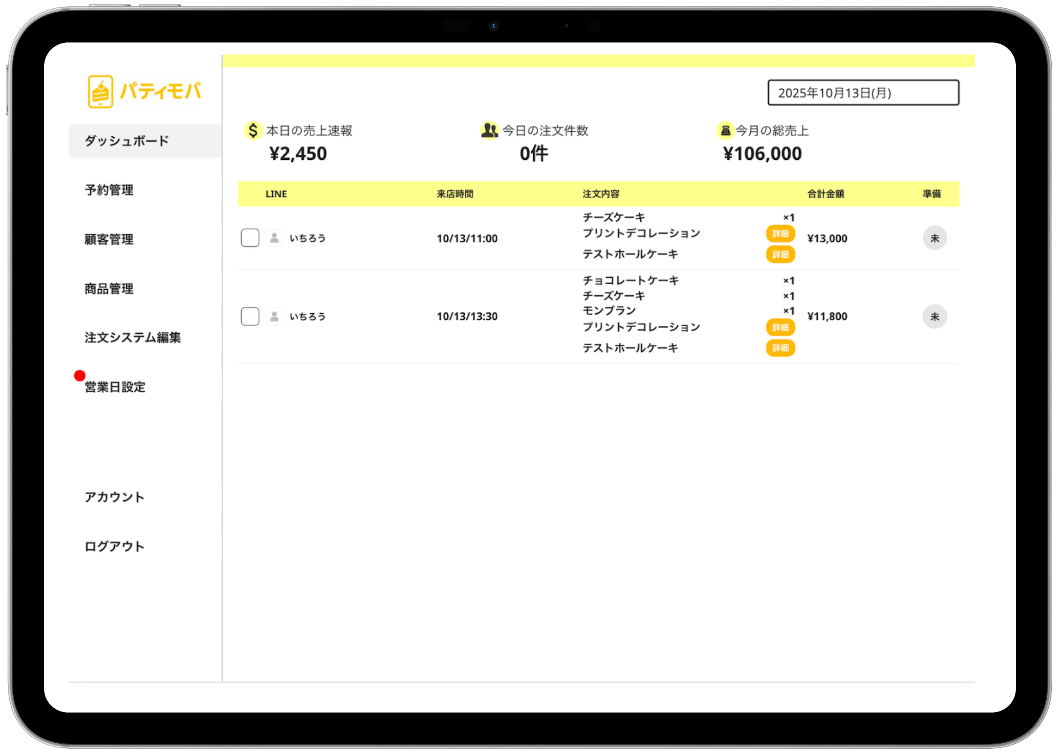Click the パティモバ cake logo icon
1060x755 pixels.
click(100, 92)
